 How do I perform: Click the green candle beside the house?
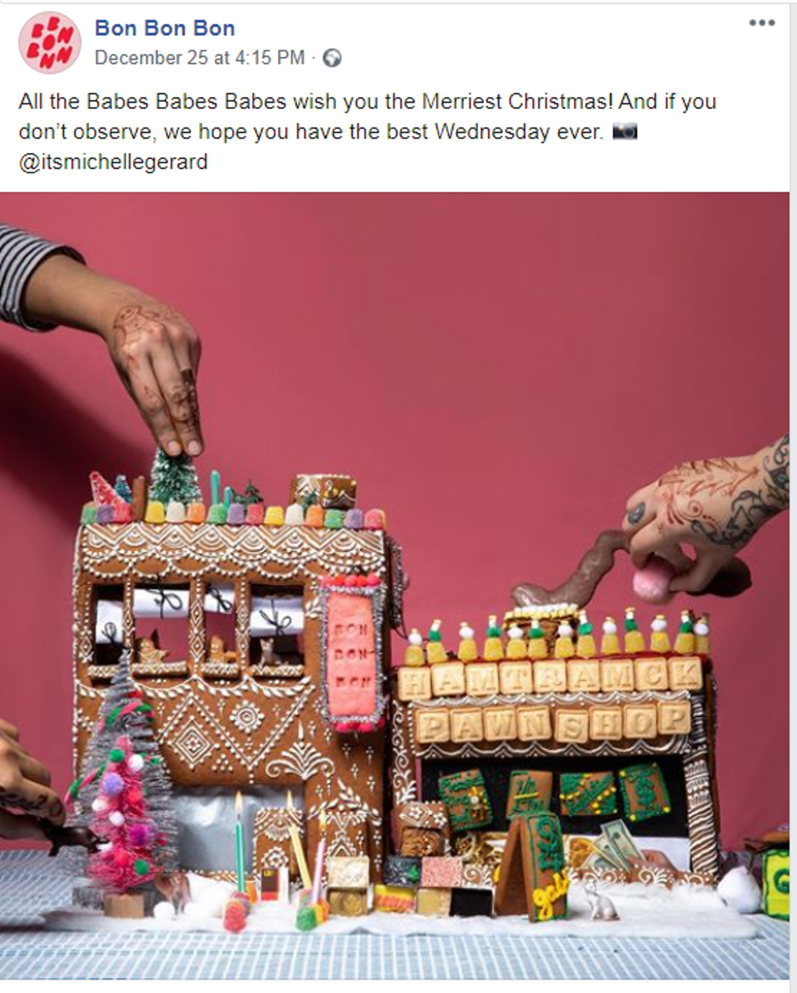point(240,842)
